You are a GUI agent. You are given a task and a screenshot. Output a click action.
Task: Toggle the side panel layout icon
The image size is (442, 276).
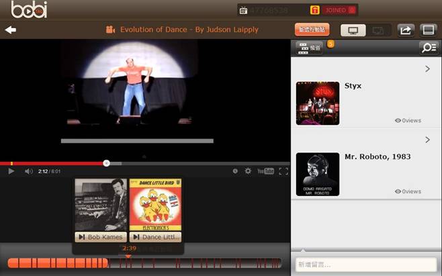pos(428,30)
